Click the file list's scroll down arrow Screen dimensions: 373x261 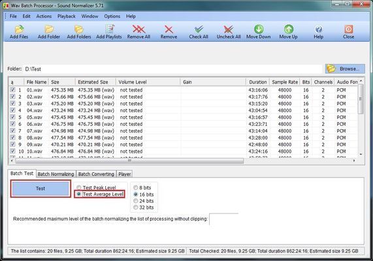point(361,154)
